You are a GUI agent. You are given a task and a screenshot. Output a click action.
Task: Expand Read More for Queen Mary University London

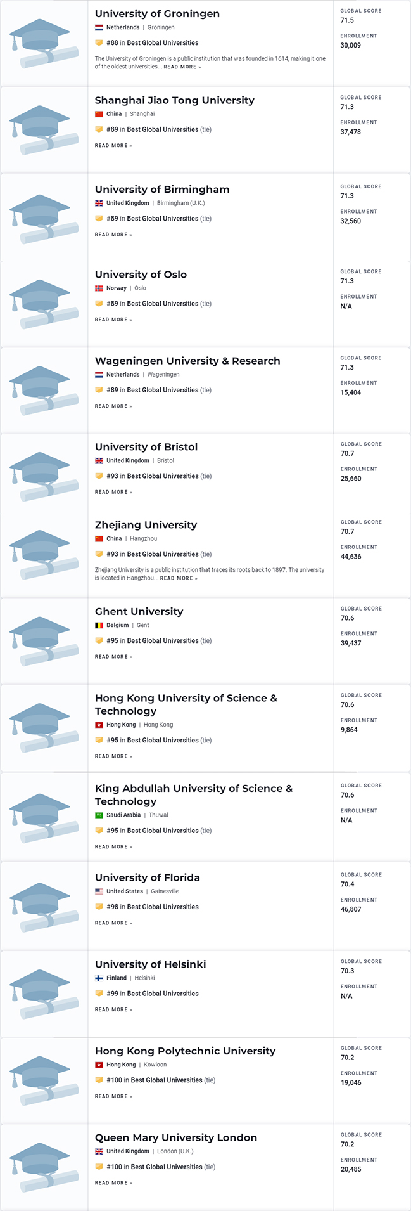[x=113, y=1183]
